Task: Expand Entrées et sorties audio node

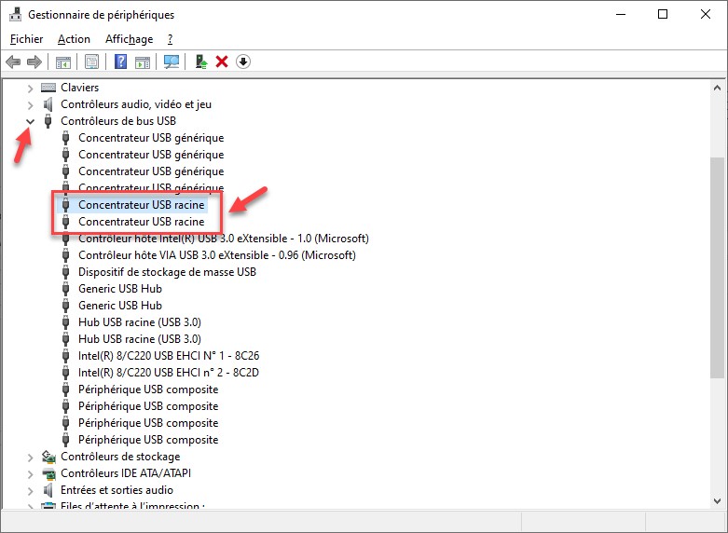Action: [x=31, y=490]
